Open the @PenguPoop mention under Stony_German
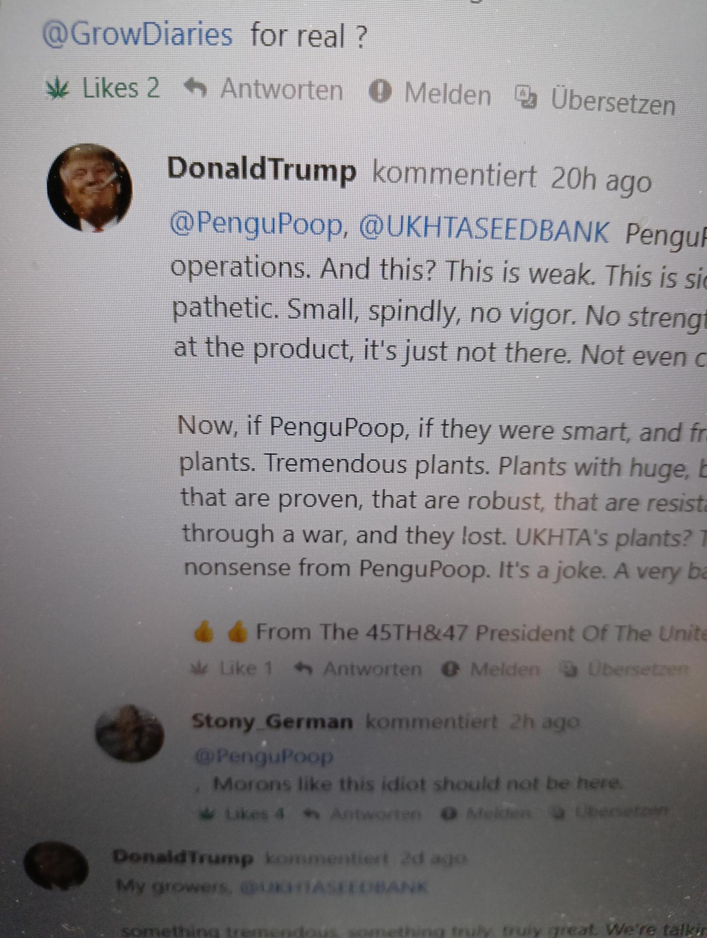The width and height of the screenshot is (707, 938). [264, 756]
